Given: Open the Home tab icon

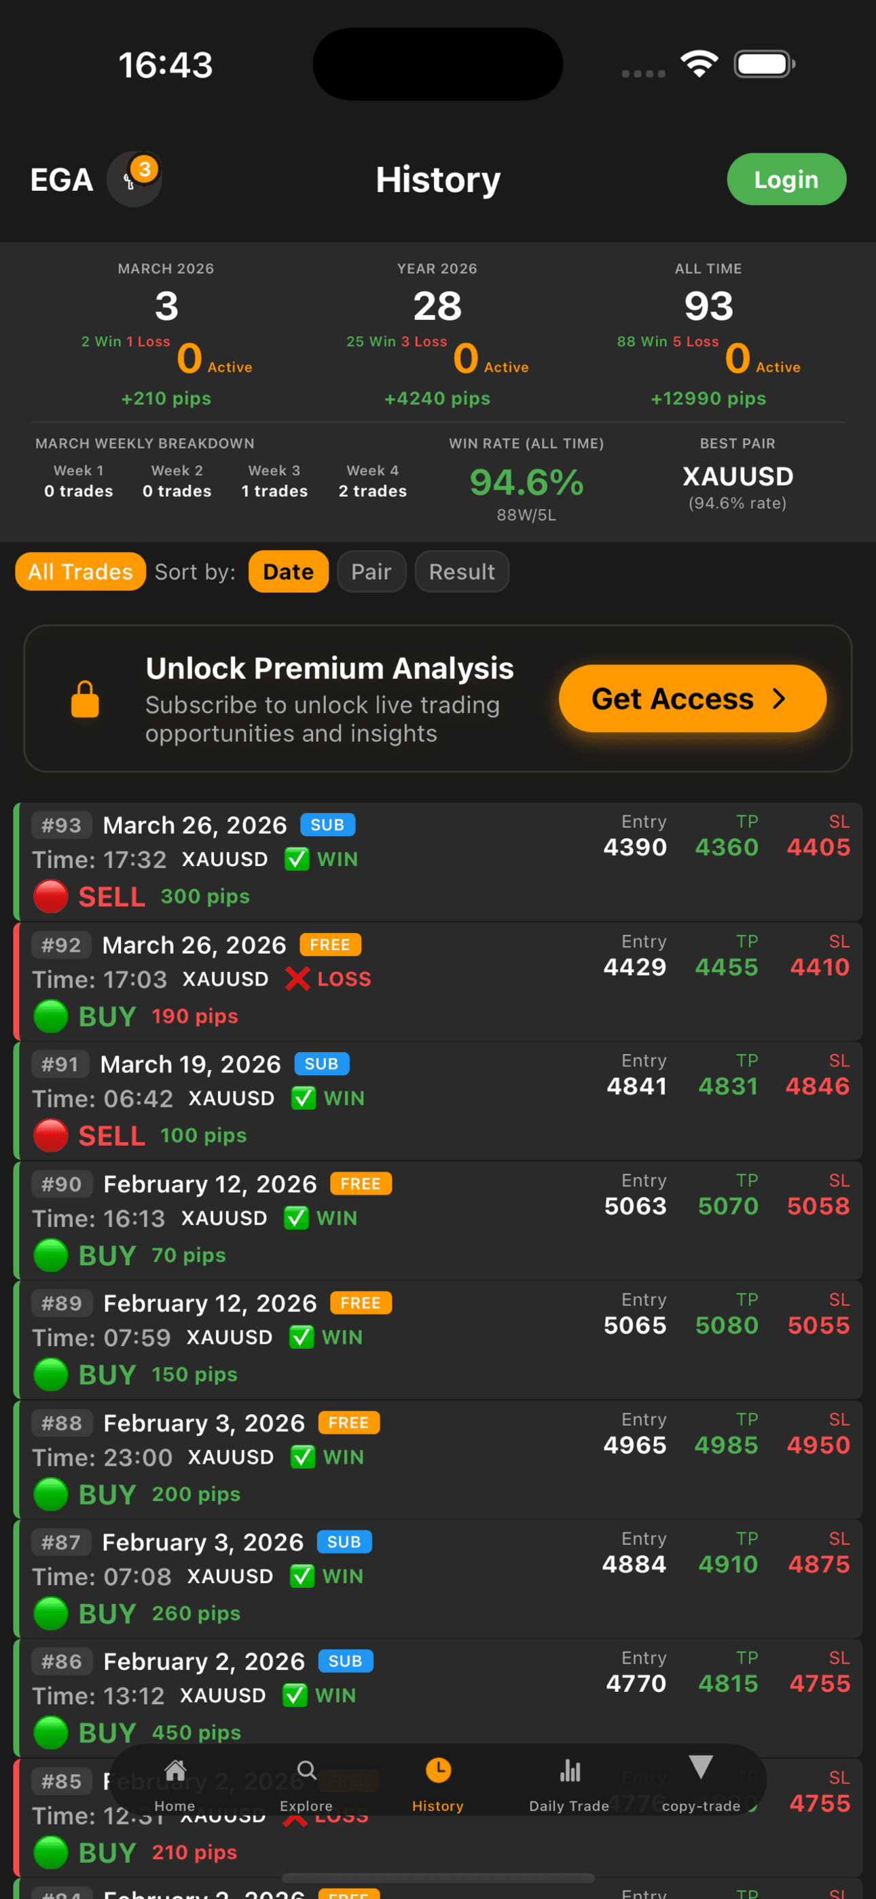Looking at the screenshot, I should [x=175, y=1770].
